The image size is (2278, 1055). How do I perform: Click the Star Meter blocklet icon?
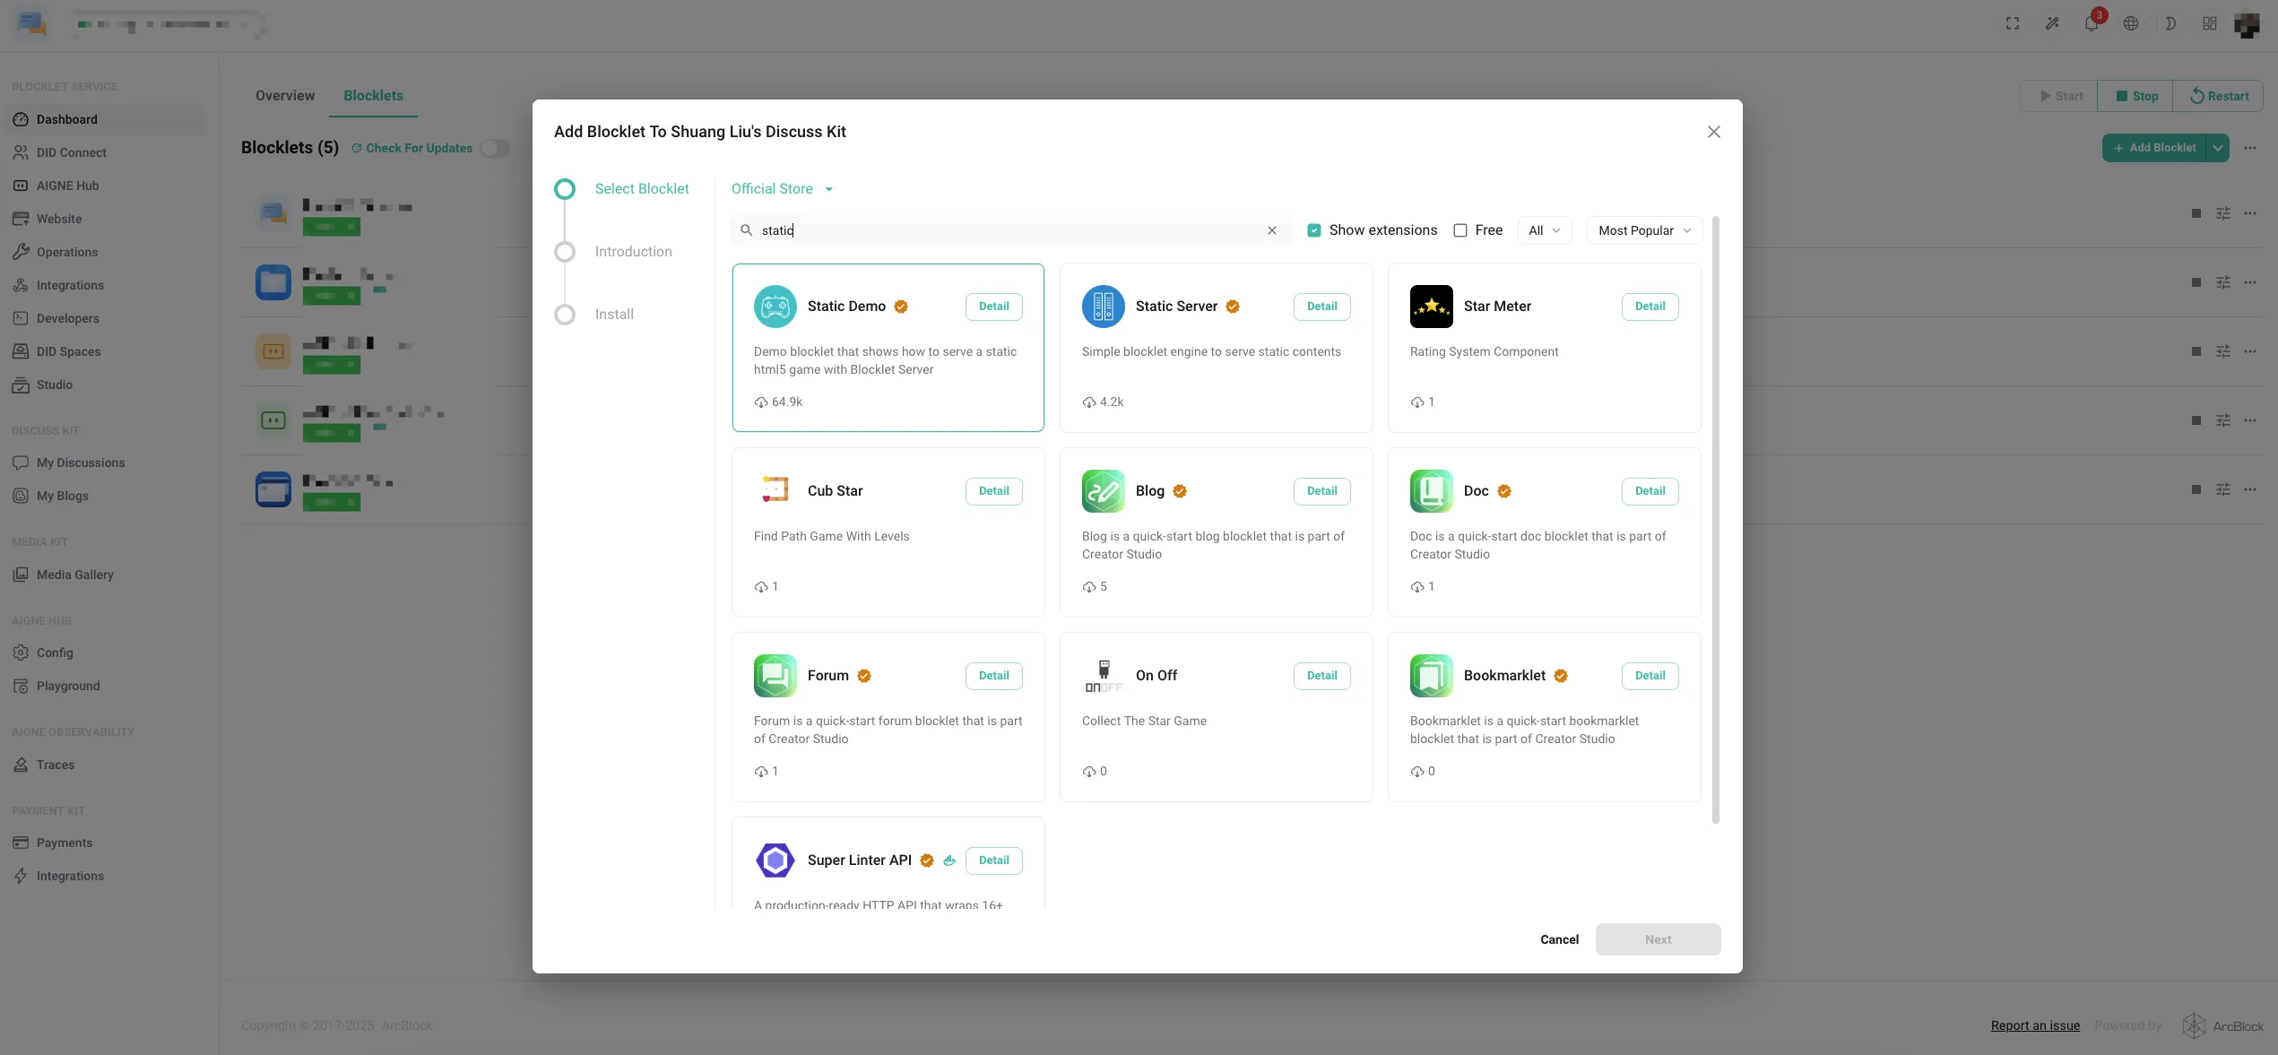1431,307
